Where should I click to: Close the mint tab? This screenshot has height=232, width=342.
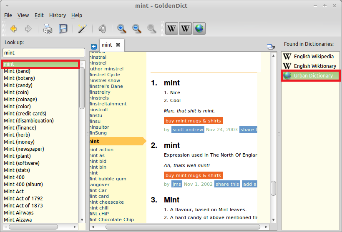pyautogui.click(x=118, y=45)
